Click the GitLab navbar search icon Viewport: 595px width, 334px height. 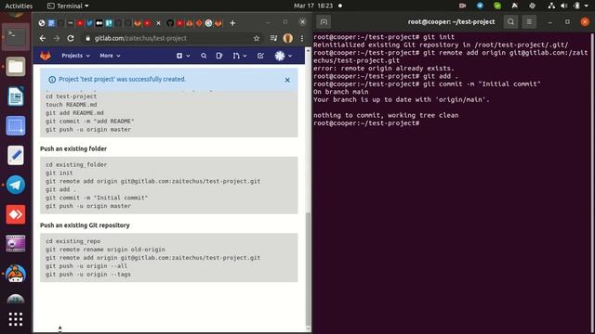click(204, 56)
